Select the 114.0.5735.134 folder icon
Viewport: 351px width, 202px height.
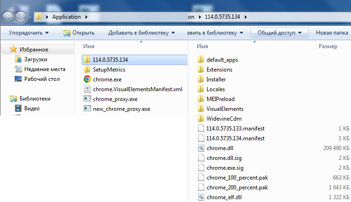coord(87,59)
